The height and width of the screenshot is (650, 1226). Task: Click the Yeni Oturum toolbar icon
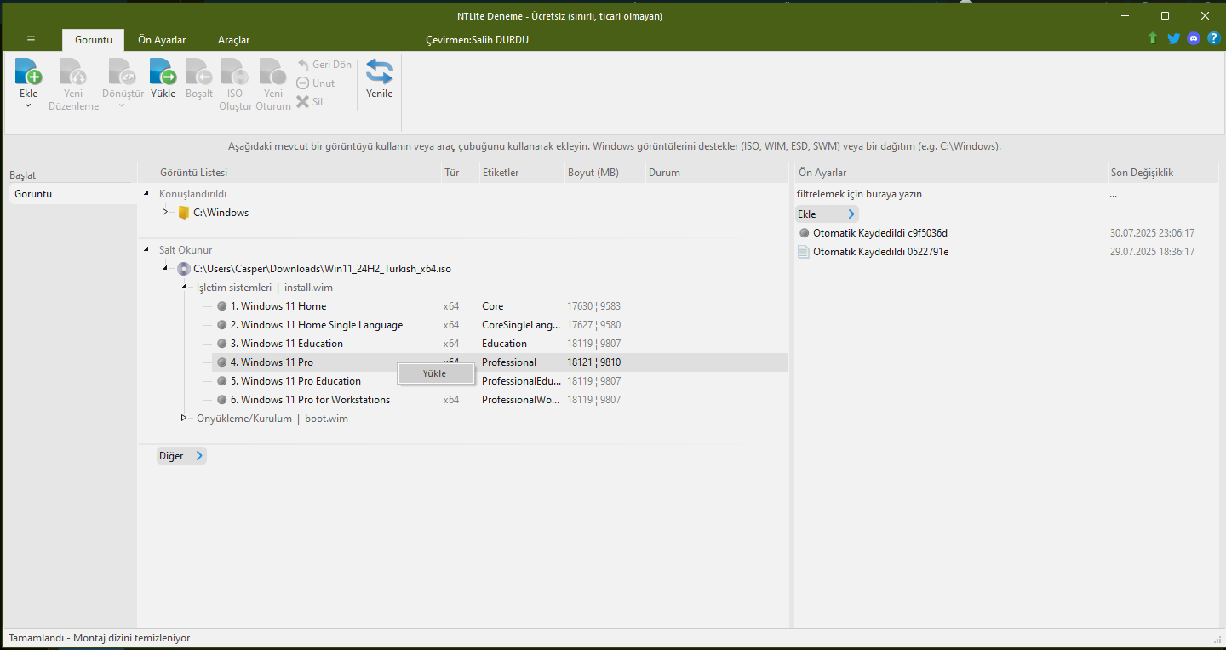click(x=273, y=71)
